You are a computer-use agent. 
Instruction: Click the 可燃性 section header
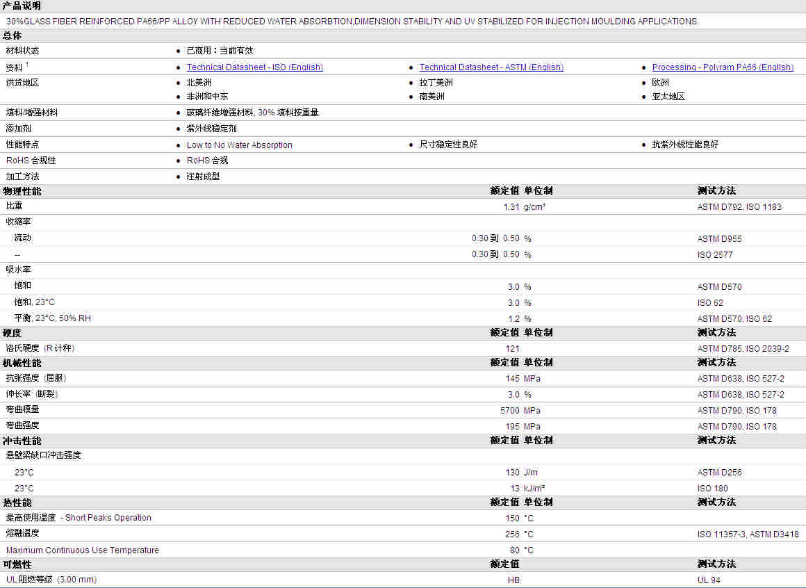pyautogui.click(x=17, y=564)
